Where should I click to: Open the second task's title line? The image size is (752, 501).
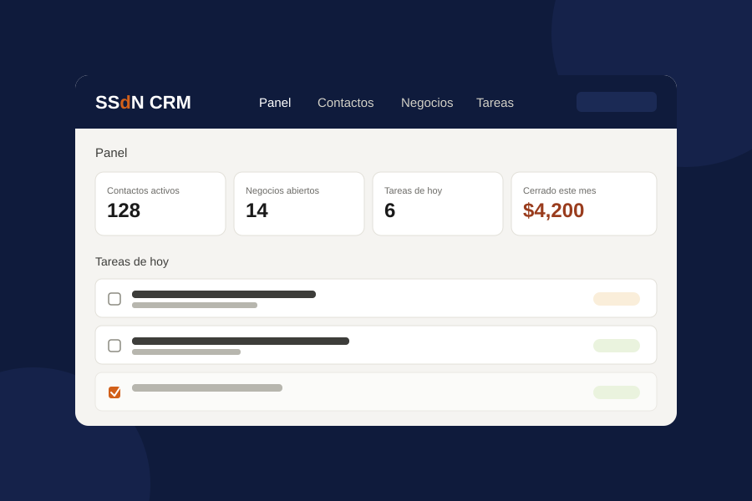click(x=241, y=341)
